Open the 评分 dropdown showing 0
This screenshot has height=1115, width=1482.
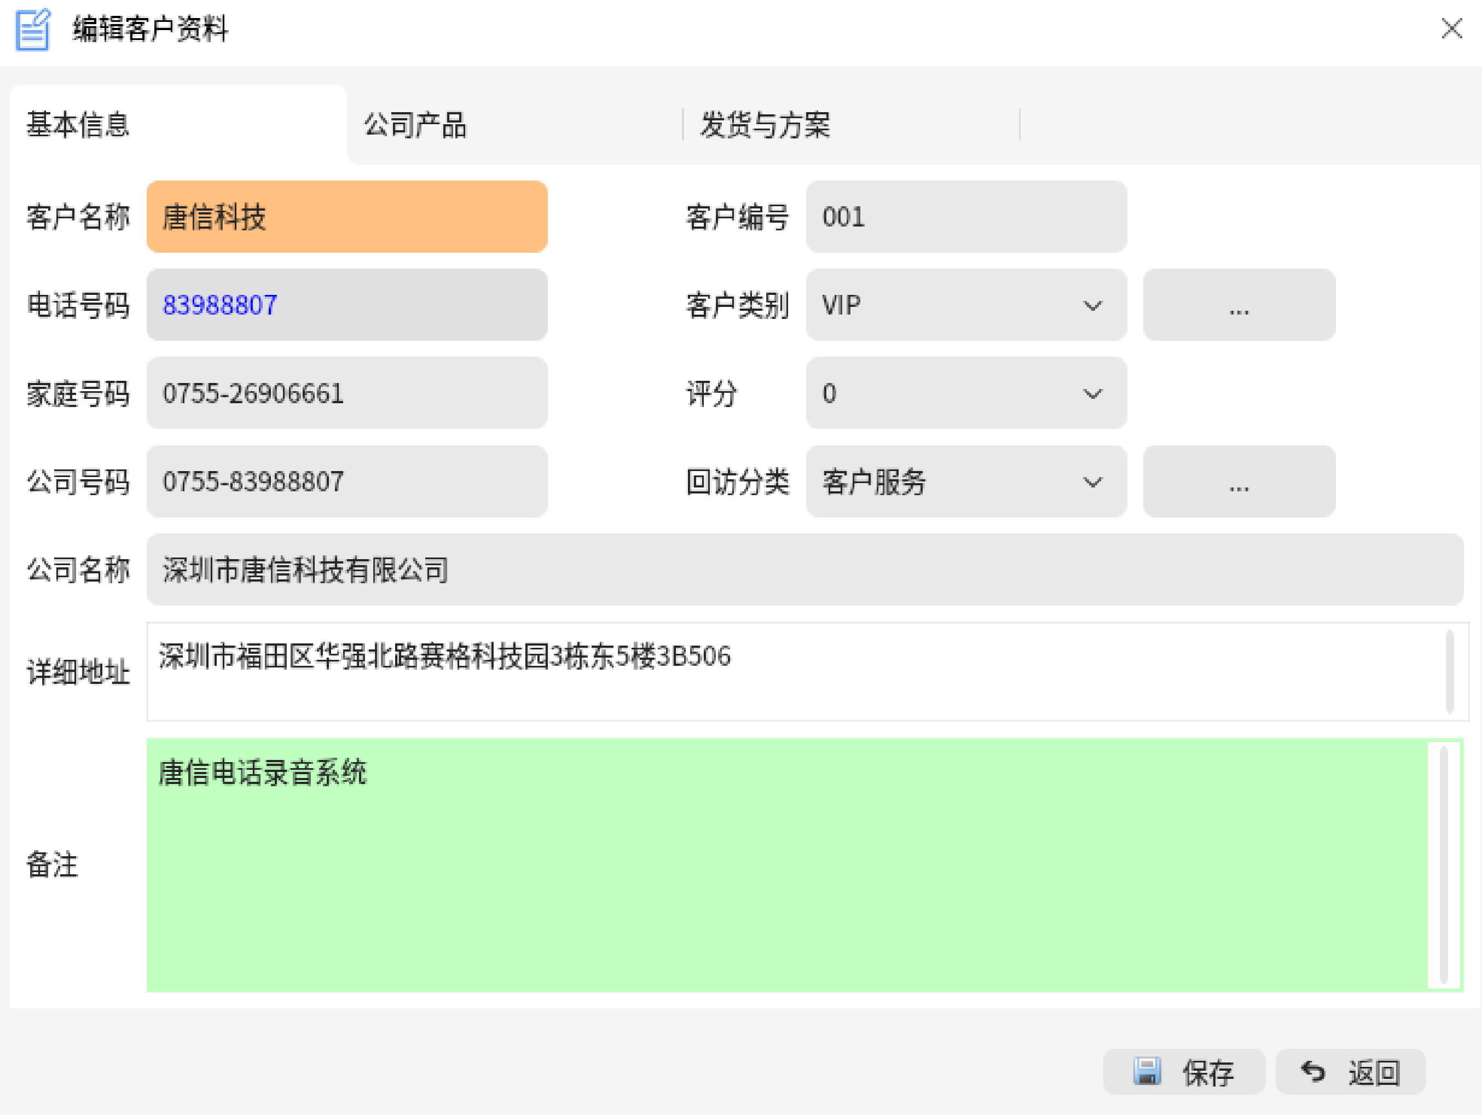(966, 393)
